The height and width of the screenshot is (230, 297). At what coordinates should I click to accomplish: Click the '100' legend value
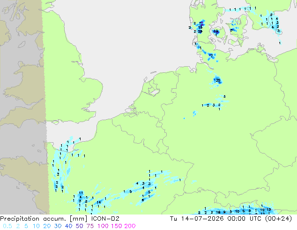tap(103, 226)
